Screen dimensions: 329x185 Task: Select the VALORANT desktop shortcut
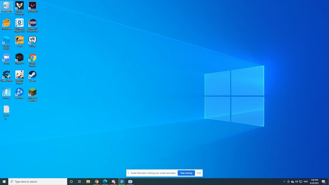(32, 7)
